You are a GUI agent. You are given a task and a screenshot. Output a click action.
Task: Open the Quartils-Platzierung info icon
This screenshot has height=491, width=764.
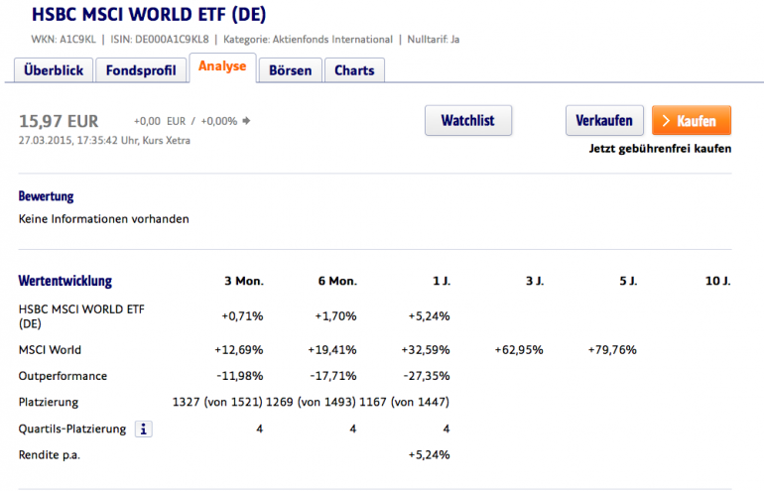click(x=143, y=430)
